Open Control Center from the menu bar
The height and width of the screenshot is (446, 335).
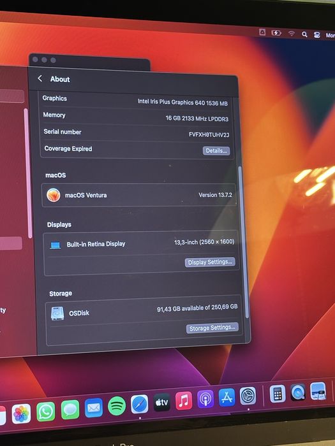(316, 35)
